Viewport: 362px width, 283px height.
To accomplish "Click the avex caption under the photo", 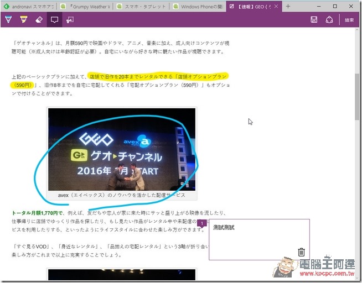I will tap(121, 195).
